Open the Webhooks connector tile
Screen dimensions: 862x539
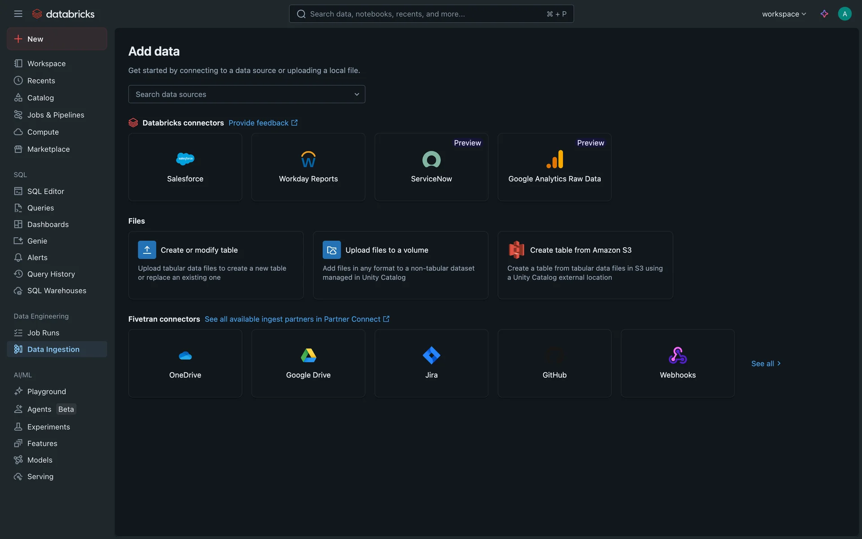677,363
